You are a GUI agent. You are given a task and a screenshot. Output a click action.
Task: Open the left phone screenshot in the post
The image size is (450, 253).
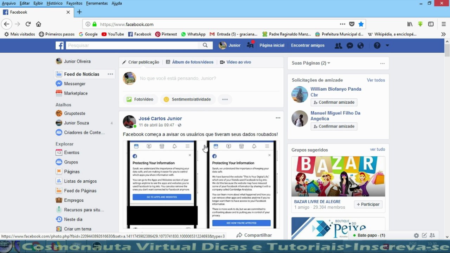tap(162, 184)
